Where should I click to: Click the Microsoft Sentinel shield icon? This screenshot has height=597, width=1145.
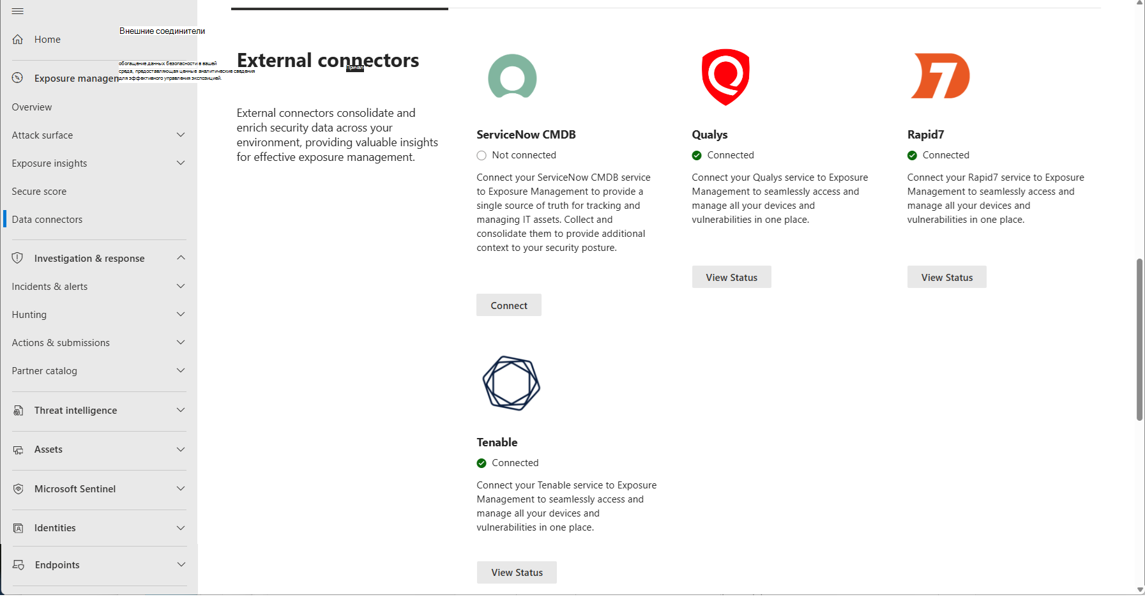(x=19, y=489)
